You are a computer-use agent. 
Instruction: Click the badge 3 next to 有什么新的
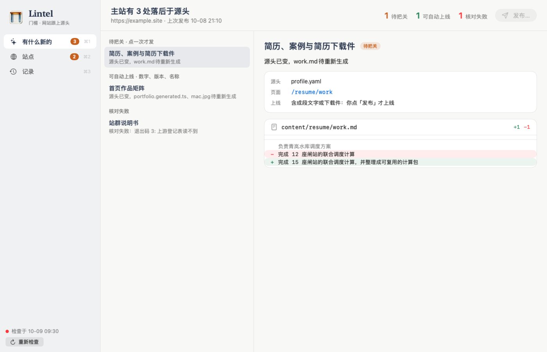pyautogui.click(x=75, y=41)
